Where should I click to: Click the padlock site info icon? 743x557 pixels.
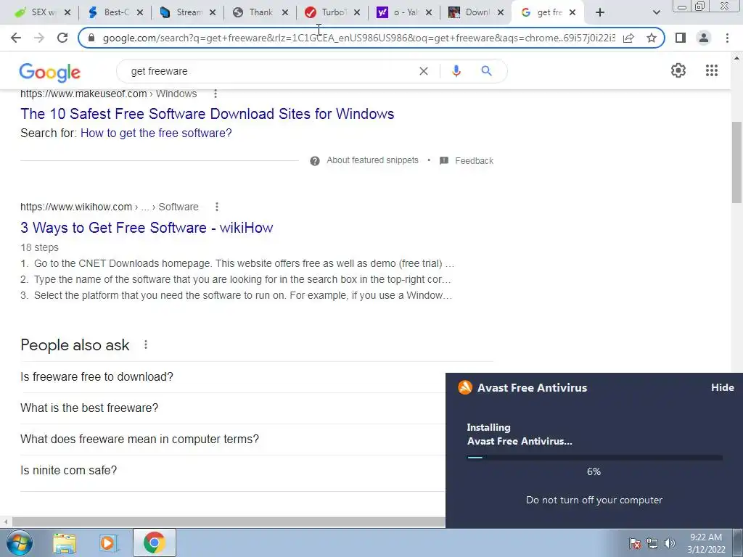point(91,38)
